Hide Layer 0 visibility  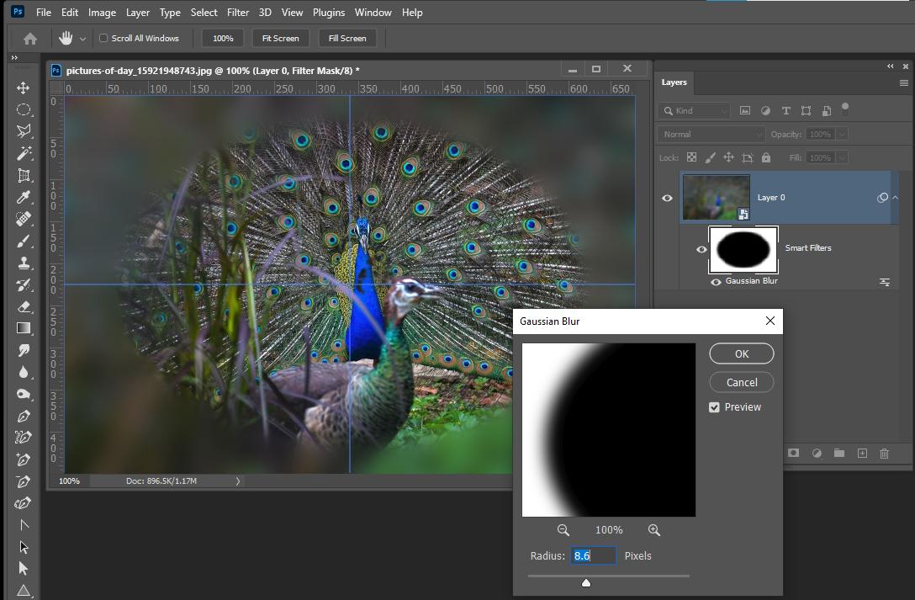coord(667,198)
